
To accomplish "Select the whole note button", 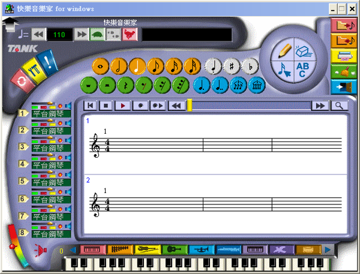I will tap(100, 67).
